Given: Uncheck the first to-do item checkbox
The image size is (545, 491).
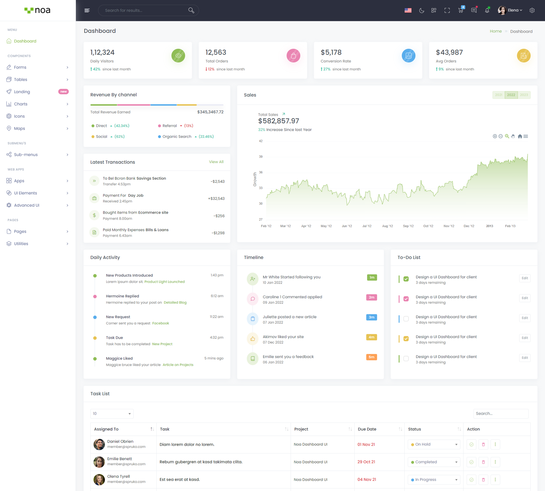Looking at the screenshot, I should click(x=406, y=279).
